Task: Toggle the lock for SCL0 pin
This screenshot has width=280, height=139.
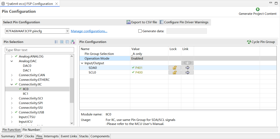Action: click(x=174, y=72)
